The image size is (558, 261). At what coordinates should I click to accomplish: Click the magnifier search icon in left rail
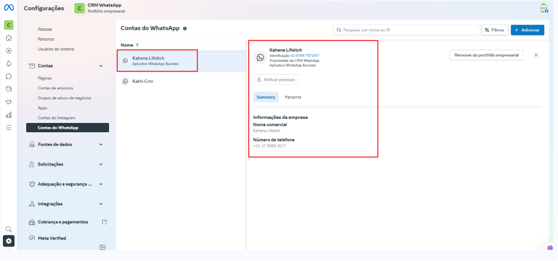pyautogui.click(x=9, y=229)
